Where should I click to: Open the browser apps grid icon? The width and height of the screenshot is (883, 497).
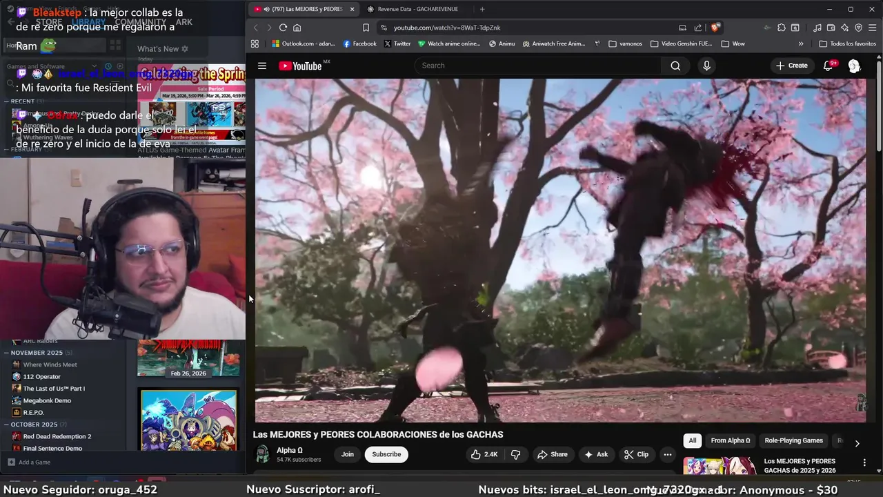click(255, 43)
